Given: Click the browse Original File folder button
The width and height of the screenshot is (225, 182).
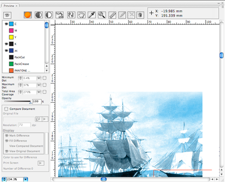Looking at the screenshot, I should pos(38,119).
